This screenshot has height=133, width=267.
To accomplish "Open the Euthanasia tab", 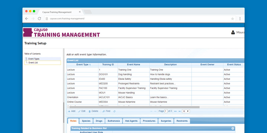I will [x=114, y=121].
